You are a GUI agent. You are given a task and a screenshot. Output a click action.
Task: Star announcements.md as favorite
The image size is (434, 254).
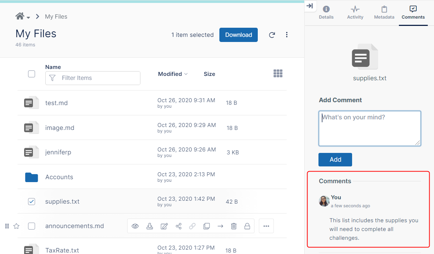pyautogui.click(x=16, y=226)
